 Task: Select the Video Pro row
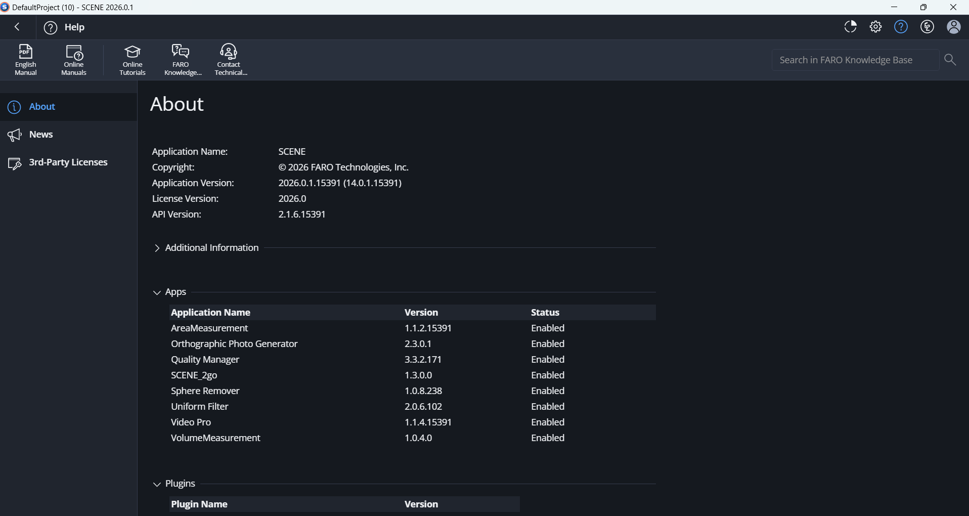(413, 422)
